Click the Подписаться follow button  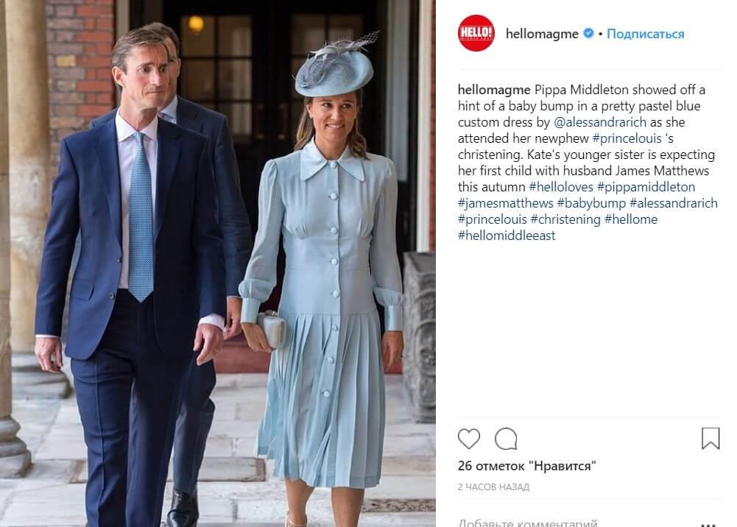pyautogui.click(x=646, y=34)
